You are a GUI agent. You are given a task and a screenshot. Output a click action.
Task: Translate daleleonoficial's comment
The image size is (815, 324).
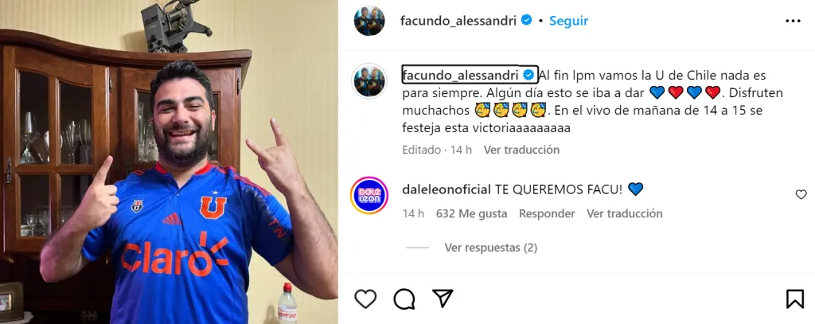point(624,214)
